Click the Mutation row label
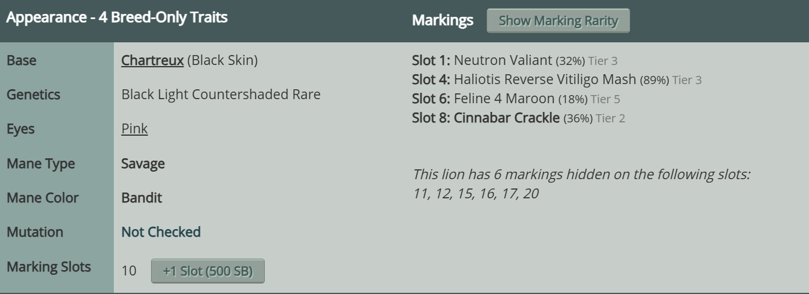 point(35,232)
